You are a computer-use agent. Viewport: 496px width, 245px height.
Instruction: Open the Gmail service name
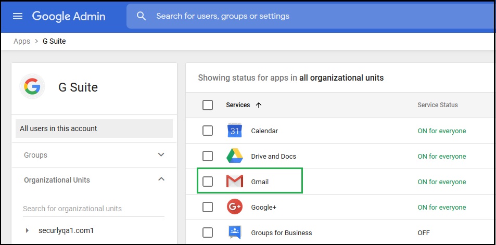(260, 182)
